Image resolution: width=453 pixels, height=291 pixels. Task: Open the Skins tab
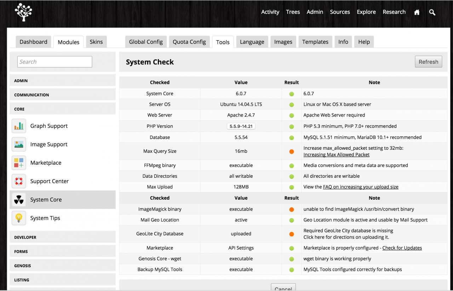tap(96, 42)
